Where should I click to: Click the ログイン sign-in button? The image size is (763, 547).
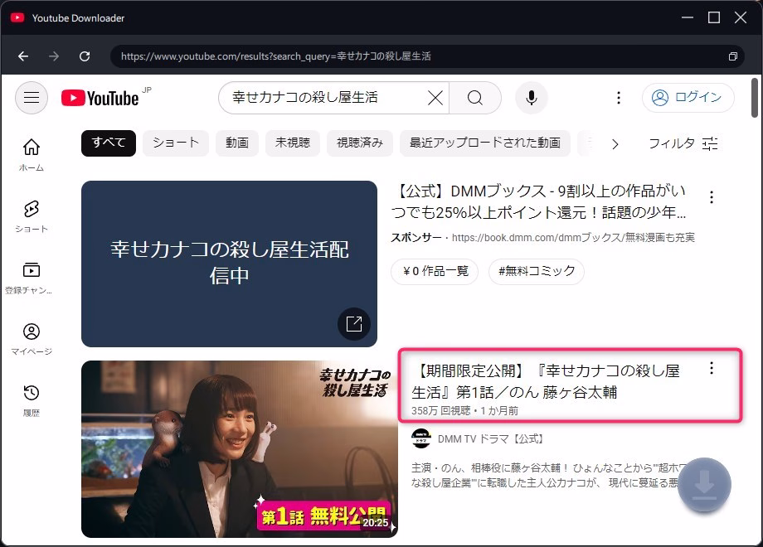[x=688, y=98]
